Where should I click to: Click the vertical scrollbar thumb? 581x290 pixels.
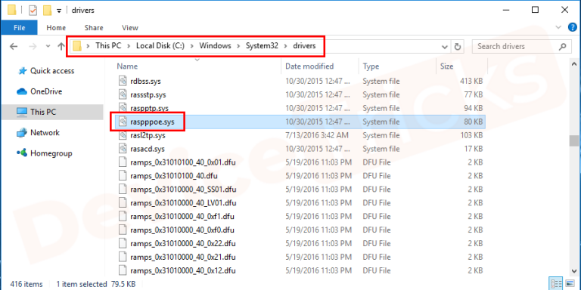pyautogui.click(x=574, y=141)
